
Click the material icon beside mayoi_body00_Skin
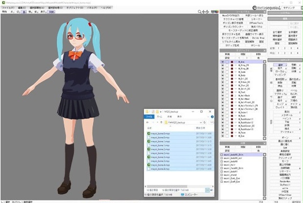click(222, 155)
